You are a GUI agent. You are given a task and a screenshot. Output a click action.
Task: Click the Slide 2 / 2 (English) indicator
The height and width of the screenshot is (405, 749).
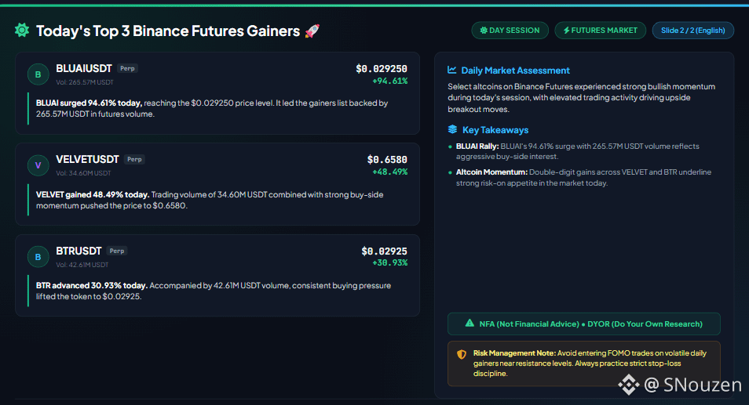tap(692, 31)
